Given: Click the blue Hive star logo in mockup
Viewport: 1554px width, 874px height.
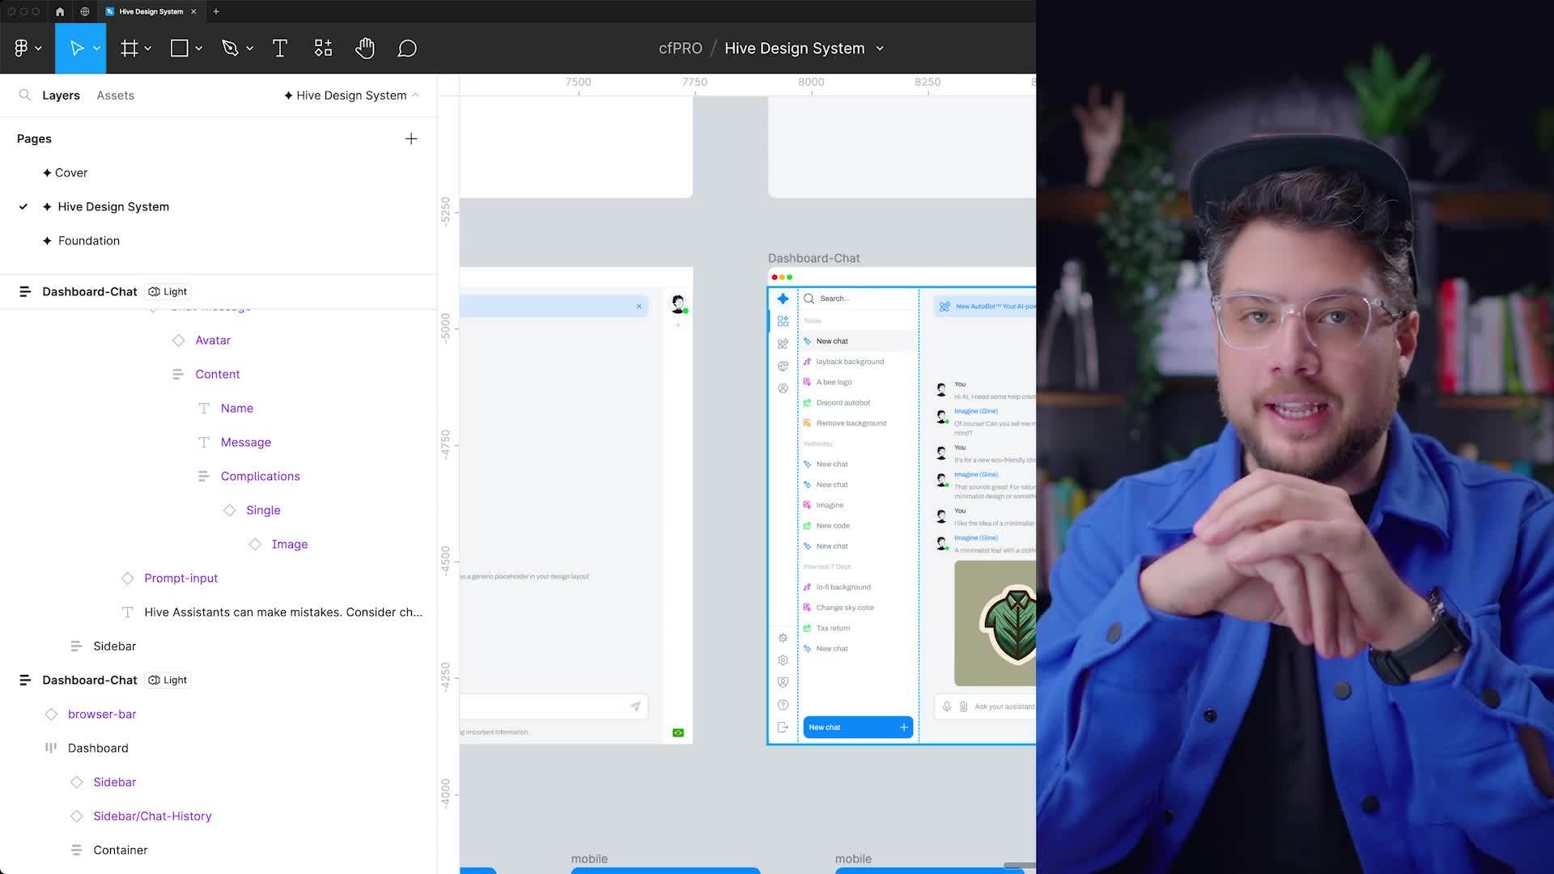Looking at the screenshot, I should pos(783,299).
